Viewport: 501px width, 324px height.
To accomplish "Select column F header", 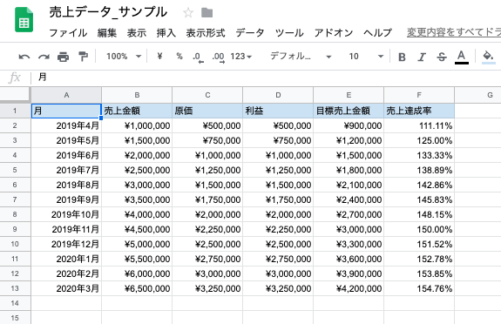I will point(419,95).
